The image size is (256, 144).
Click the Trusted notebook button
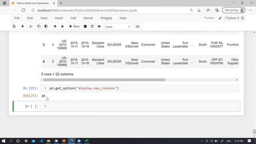point(209,18)
